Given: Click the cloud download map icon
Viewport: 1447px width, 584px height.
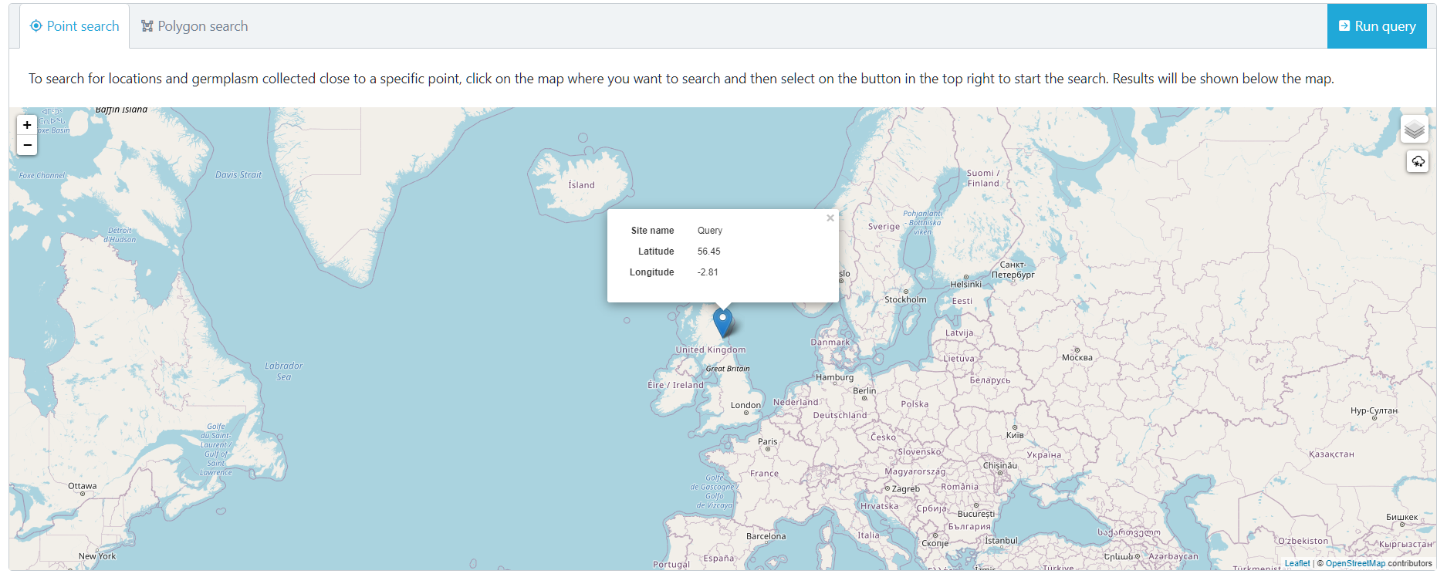Looking at the screenshot, I should pos(1418,161).
